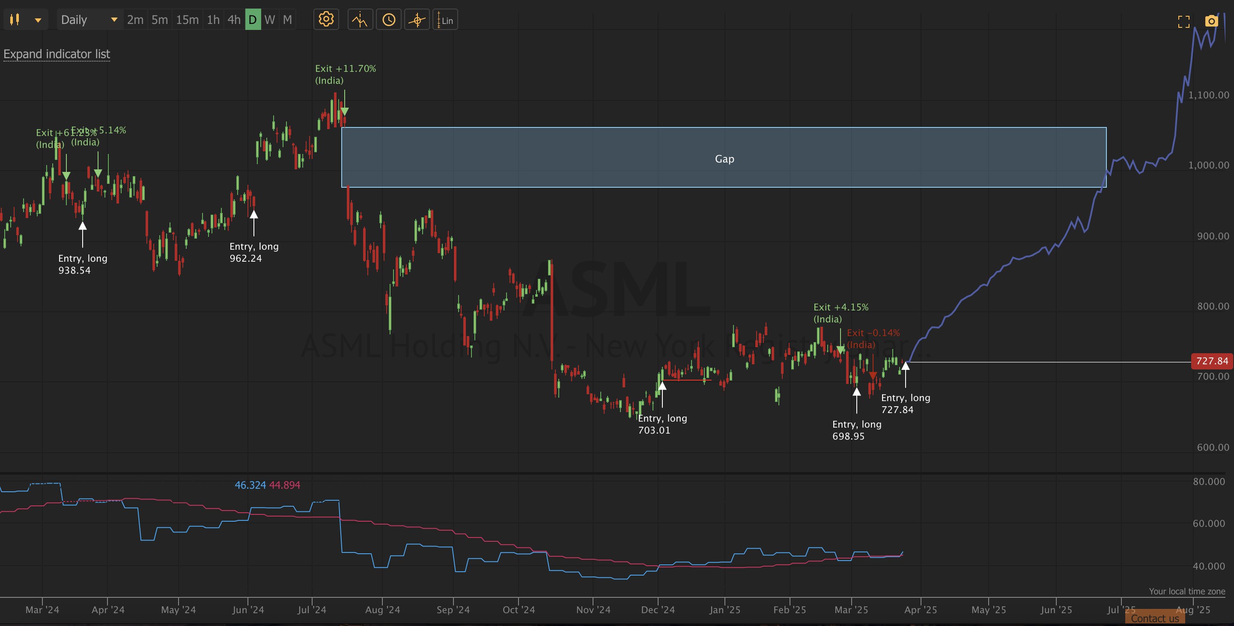Open chart settings gear icon
This screenshot has width=1234, height=626.
pos(326,20)
